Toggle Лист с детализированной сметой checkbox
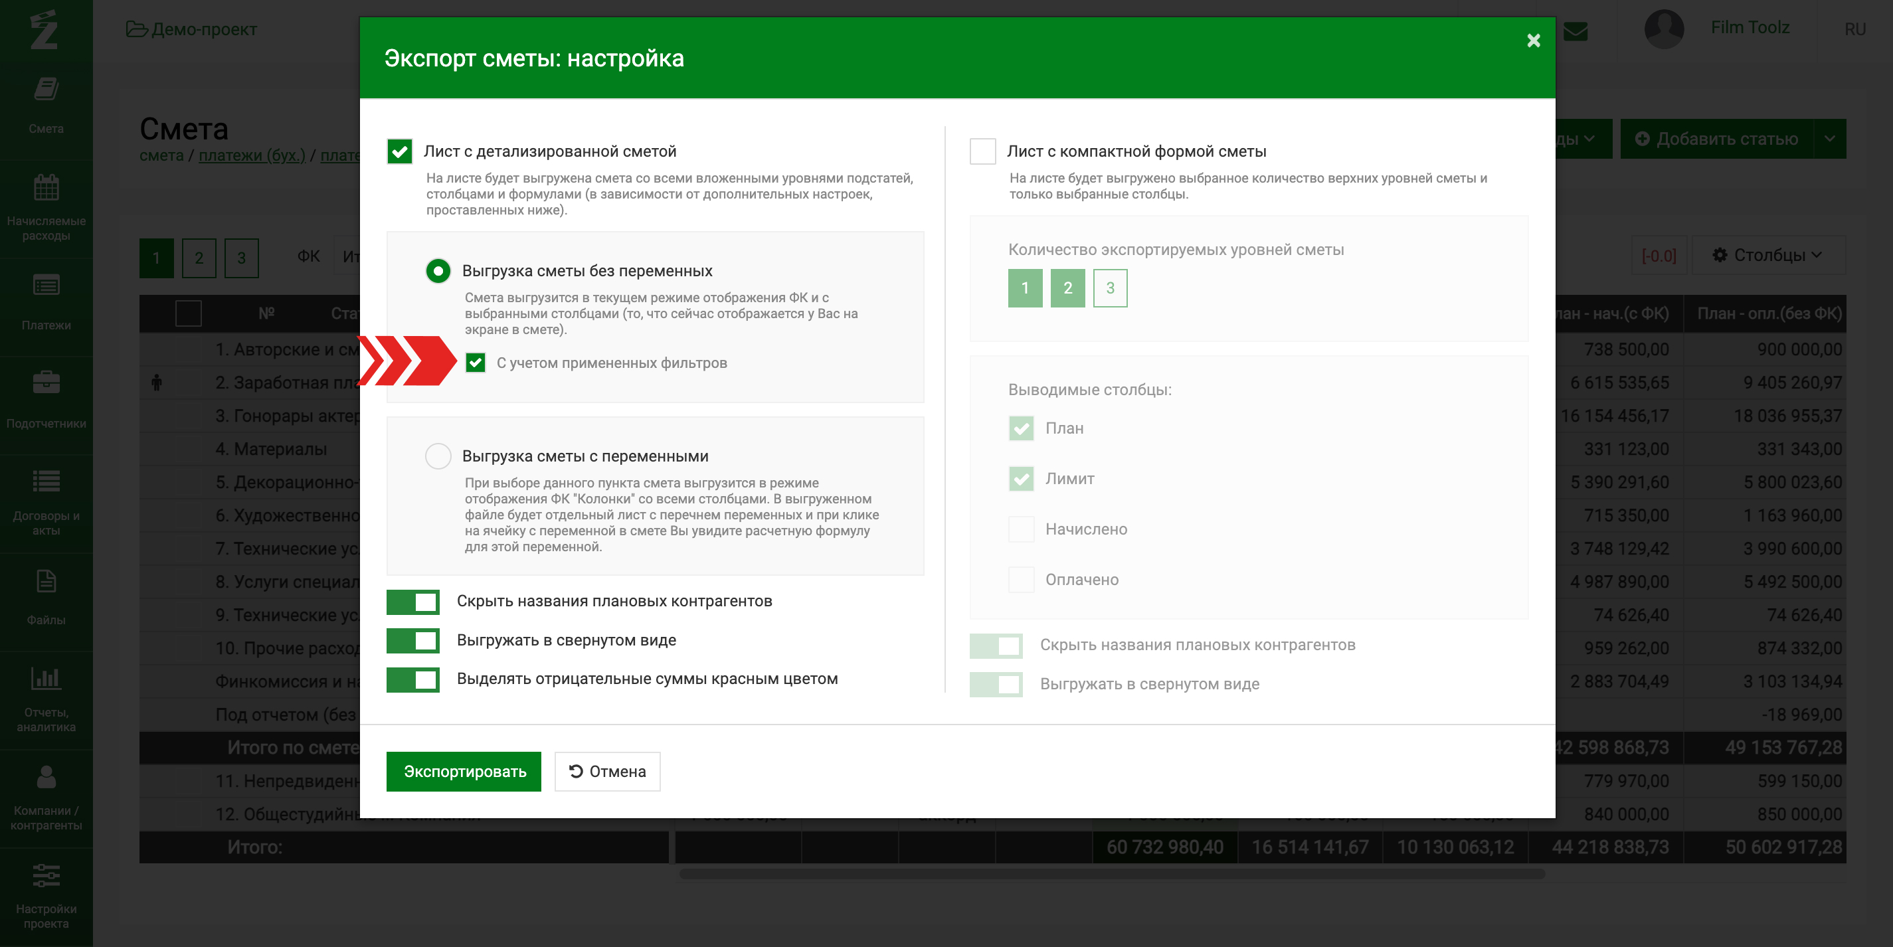 pyautogui.click(x=400, y=151)
